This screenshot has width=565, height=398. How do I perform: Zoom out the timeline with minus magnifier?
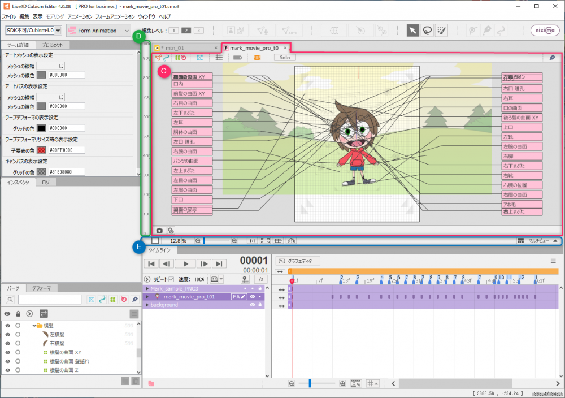[291, 383]
